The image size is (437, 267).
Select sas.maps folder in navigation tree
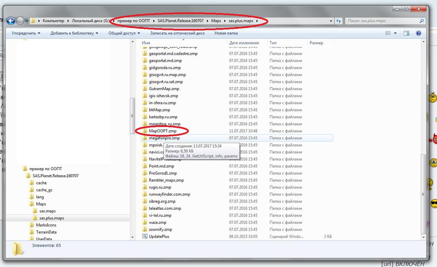(x=47, y=211)
